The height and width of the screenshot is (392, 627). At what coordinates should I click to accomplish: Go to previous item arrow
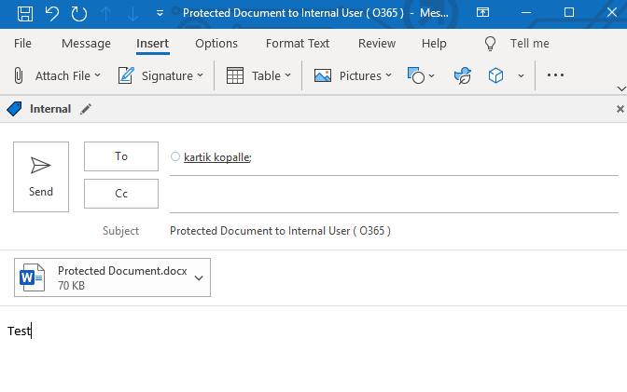pos(106,14)
